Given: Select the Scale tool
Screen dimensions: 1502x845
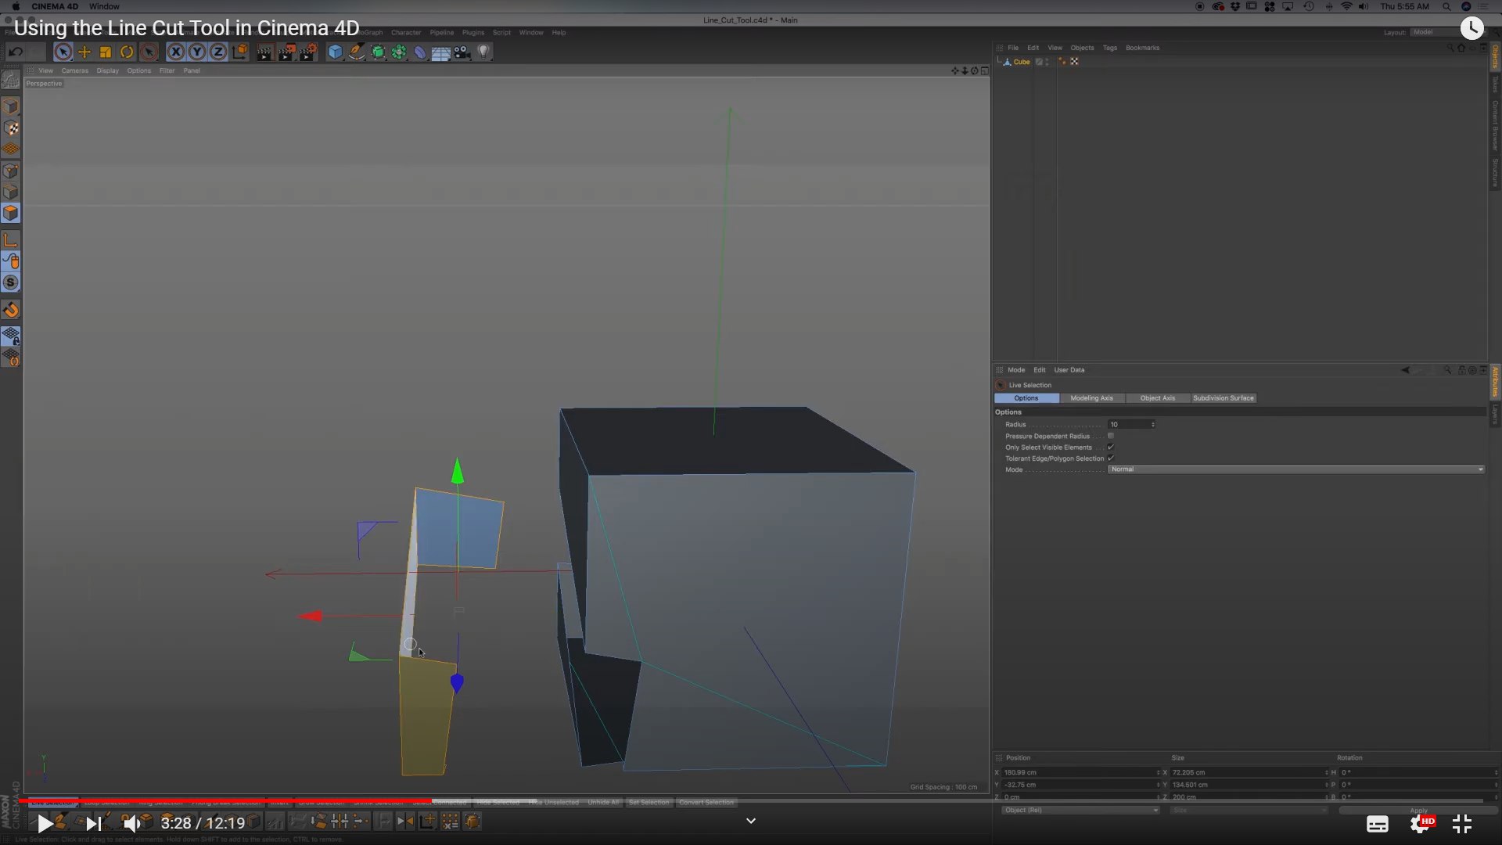Looking at the screenshot, I should tap(106, 52).
